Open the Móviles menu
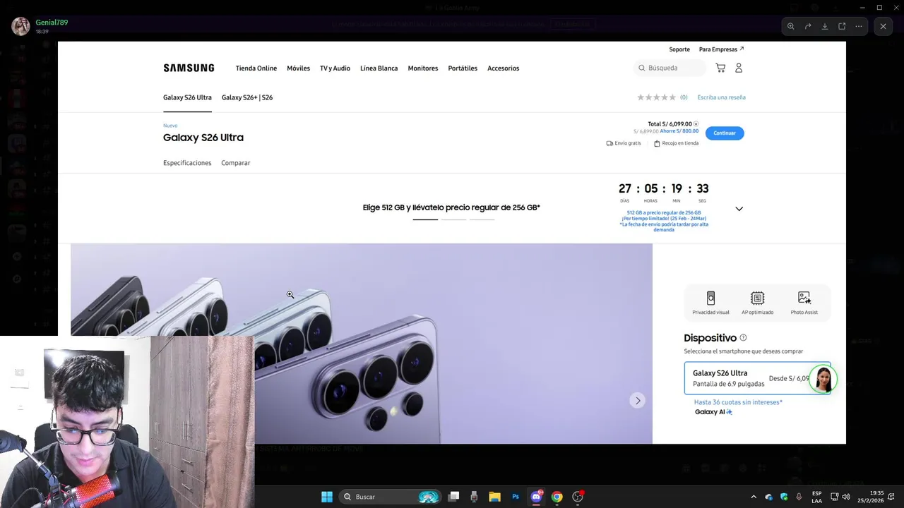This screenshot has height=508, width=904. [298, 68]
